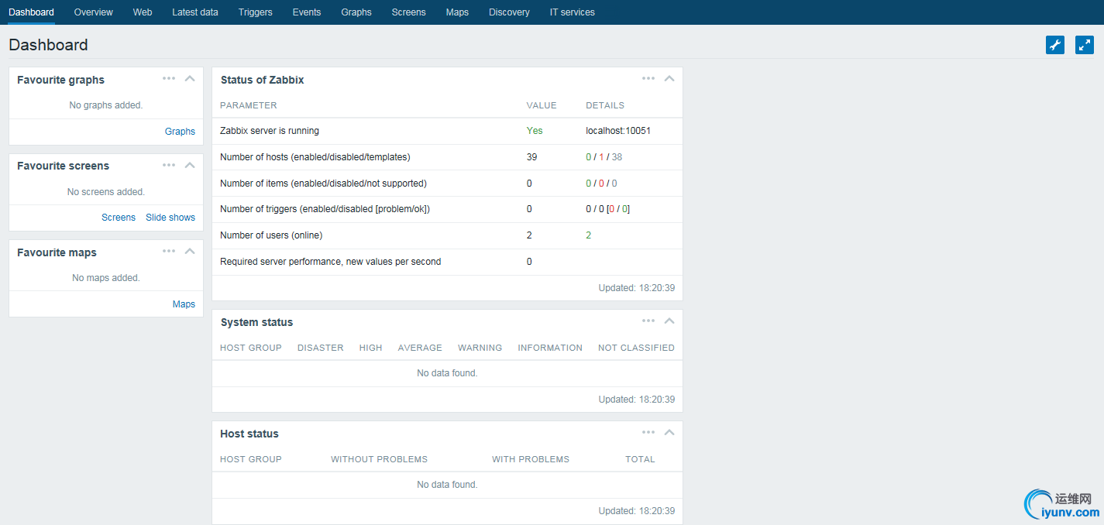
Task: Collapse the Host status widget
Action: pos(669,432)
